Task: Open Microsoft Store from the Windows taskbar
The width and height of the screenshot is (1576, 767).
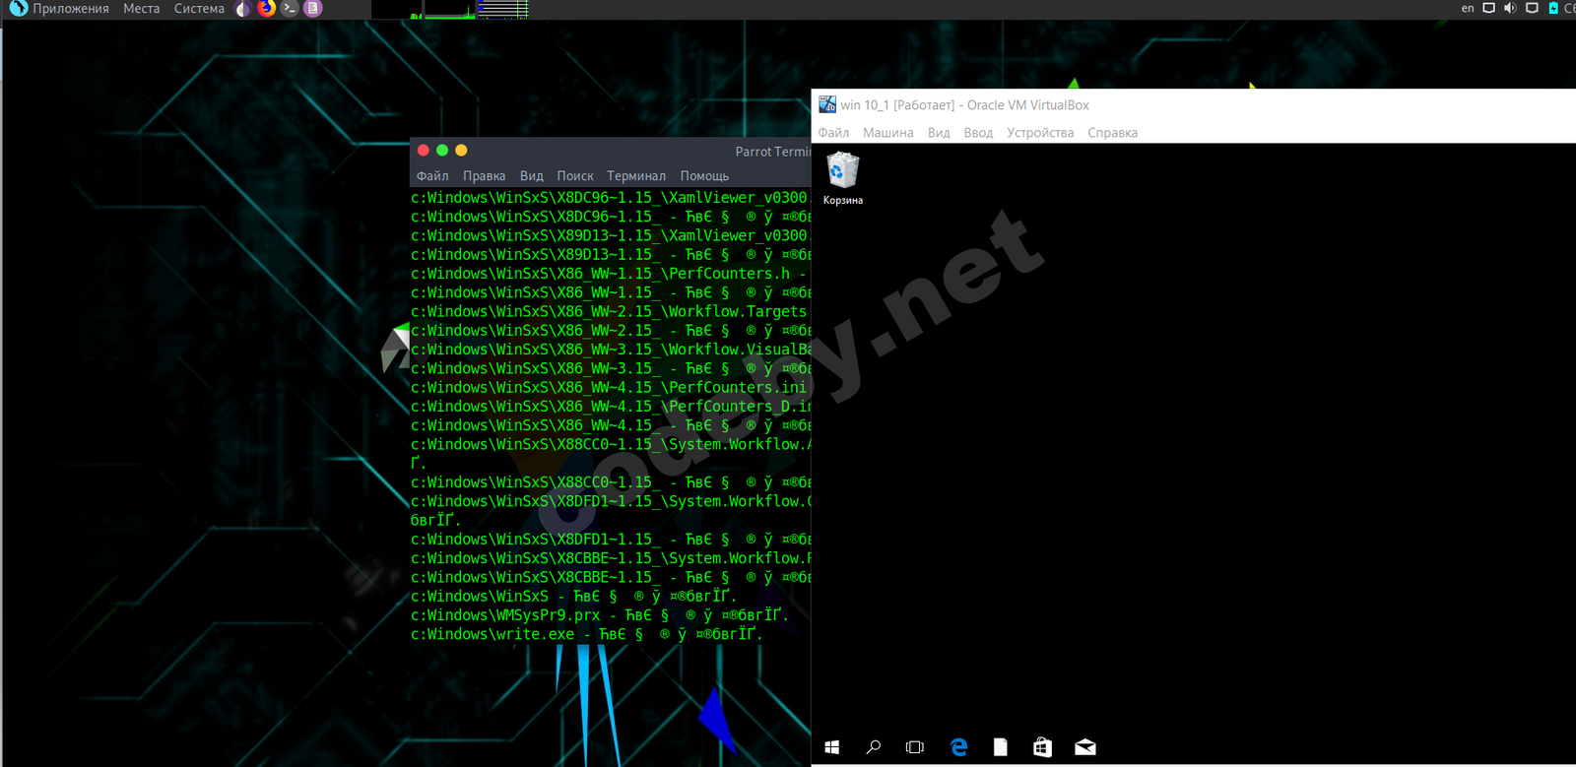Action: coord(1042,747)
